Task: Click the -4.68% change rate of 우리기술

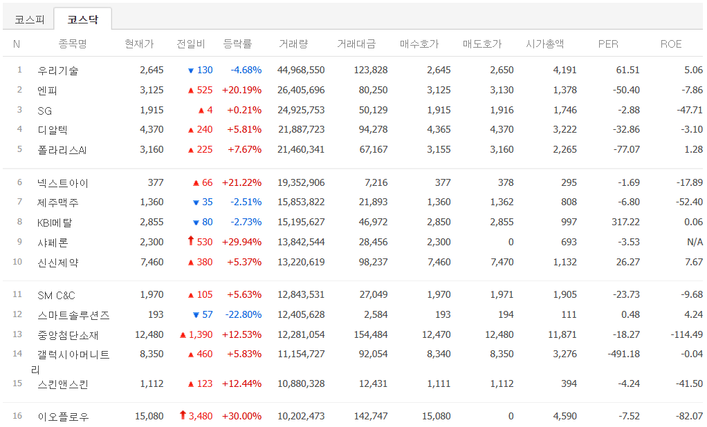Action: point(246,70)
